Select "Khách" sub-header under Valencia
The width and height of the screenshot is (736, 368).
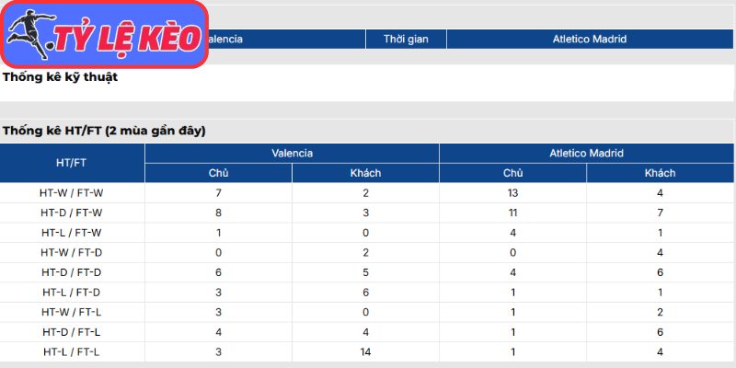click(x=365, y=173)
